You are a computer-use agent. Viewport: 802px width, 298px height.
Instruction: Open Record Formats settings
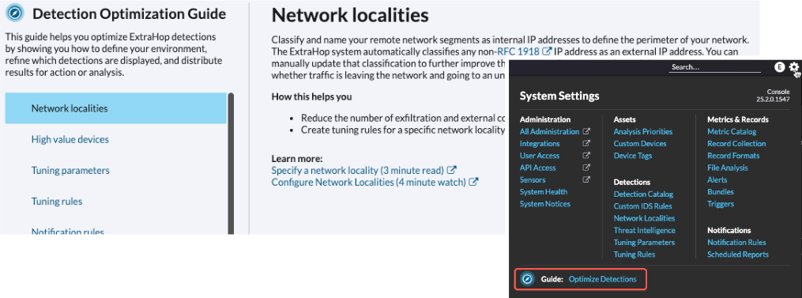point(733,156)
